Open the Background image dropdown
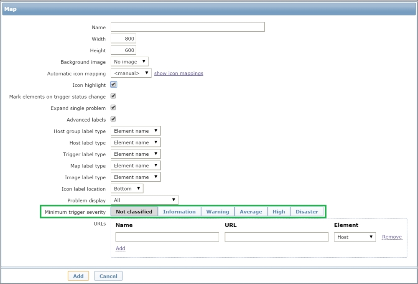The height and width of the screenshot is (284, 418). [x=130, y=62]
